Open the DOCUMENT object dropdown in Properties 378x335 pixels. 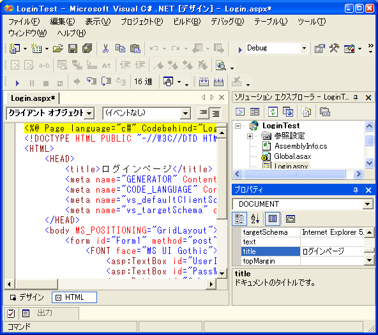[x=367, y=204]
